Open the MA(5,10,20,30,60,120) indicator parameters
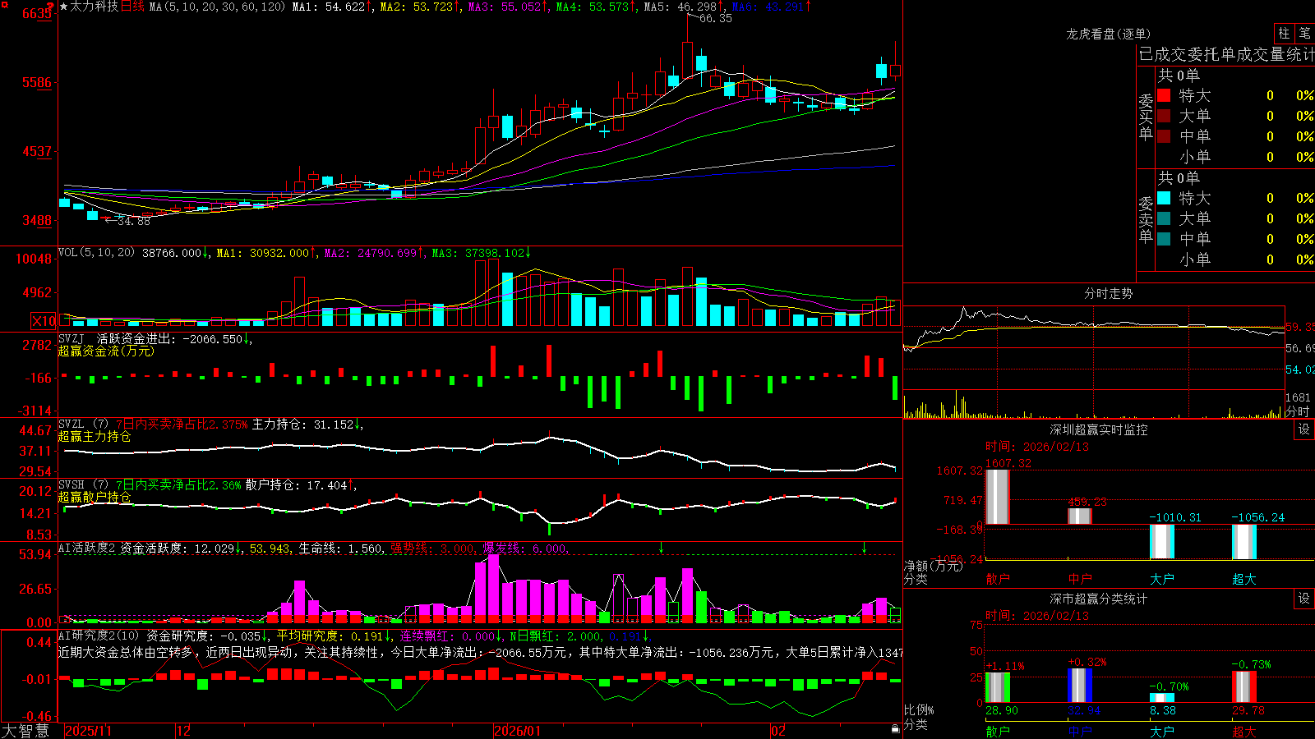Screen dimensions: 1315x739 [218, 7]
